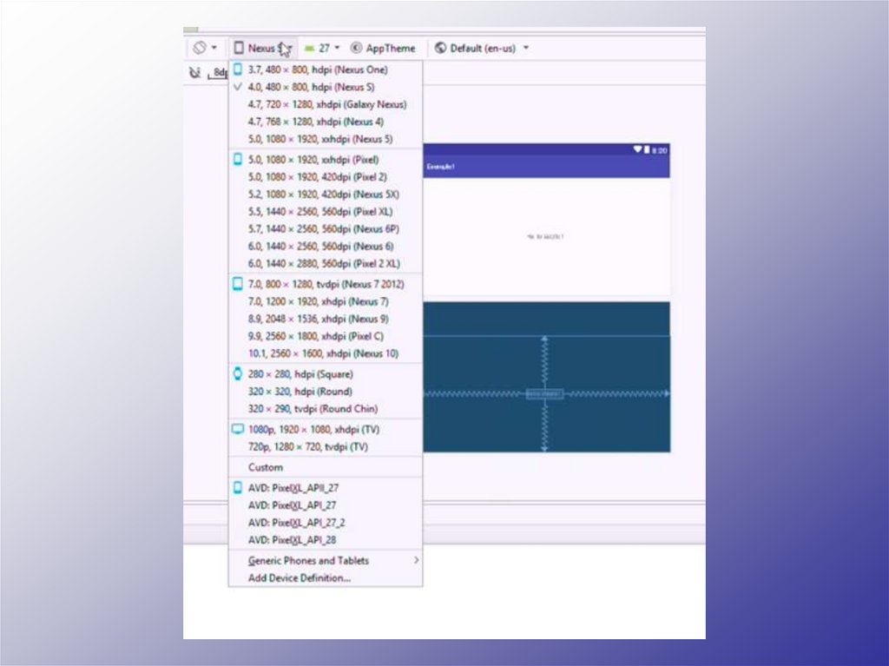Click the watch icon beside Square entry
Screen dimensions: 889x666
click(x=238, y=374)
